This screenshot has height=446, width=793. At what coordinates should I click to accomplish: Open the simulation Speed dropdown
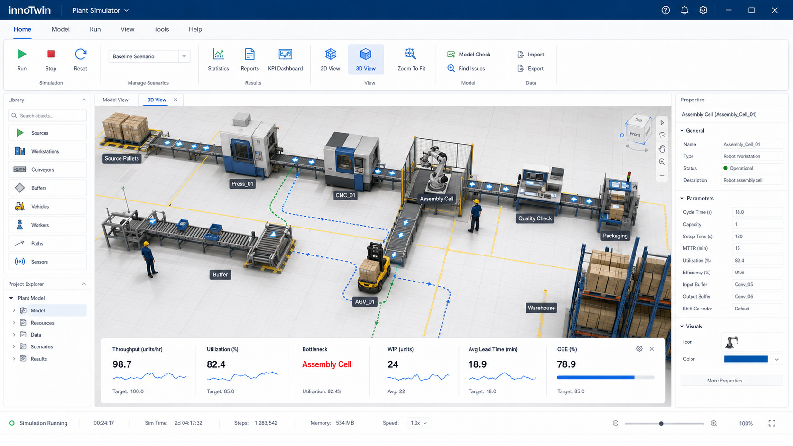(418, 423)
